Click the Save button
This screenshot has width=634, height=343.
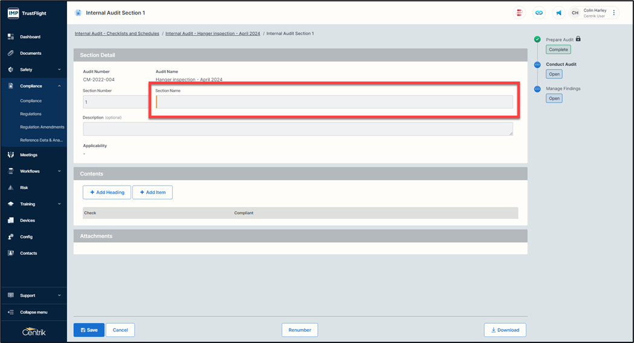89,330
